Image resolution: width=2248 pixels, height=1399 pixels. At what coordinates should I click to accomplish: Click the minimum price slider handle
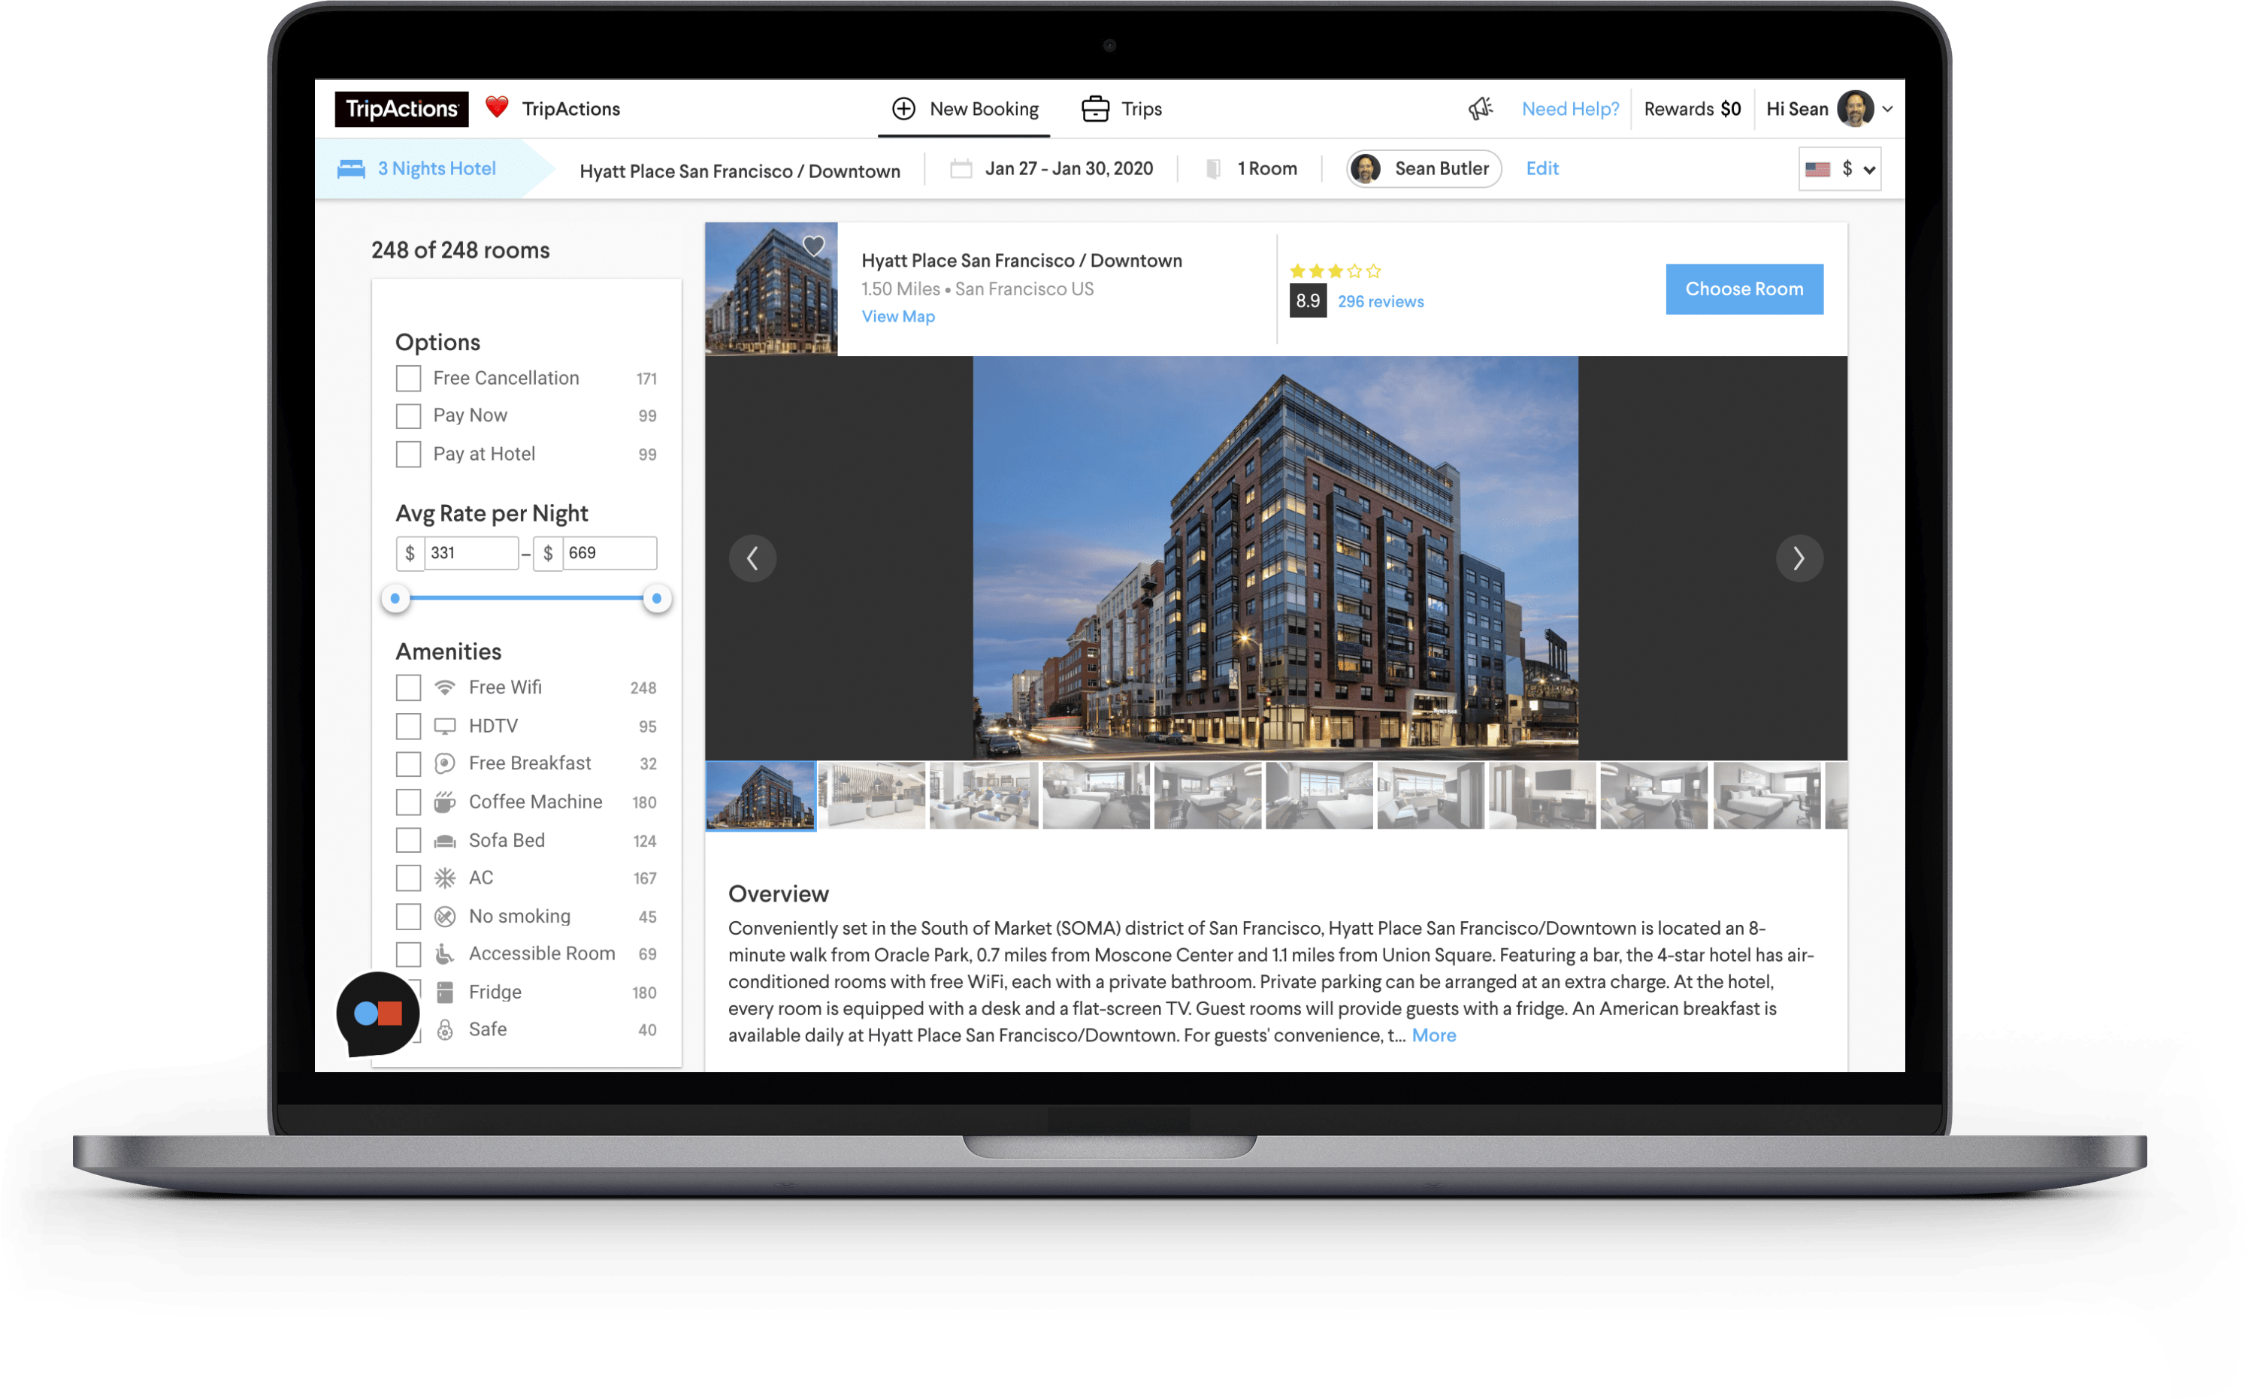point(396,600)
